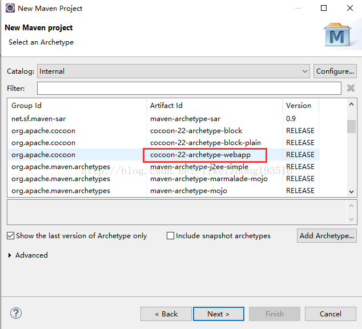Click org.apache.cocoon in the block-plain row
This screenshot has width=362, height=329.
tap(43, 143)
